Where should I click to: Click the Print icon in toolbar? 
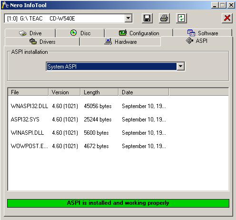[x=164, y=18]
